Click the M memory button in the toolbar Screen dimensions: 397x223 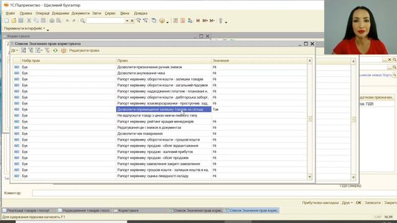tap(198, 20)
